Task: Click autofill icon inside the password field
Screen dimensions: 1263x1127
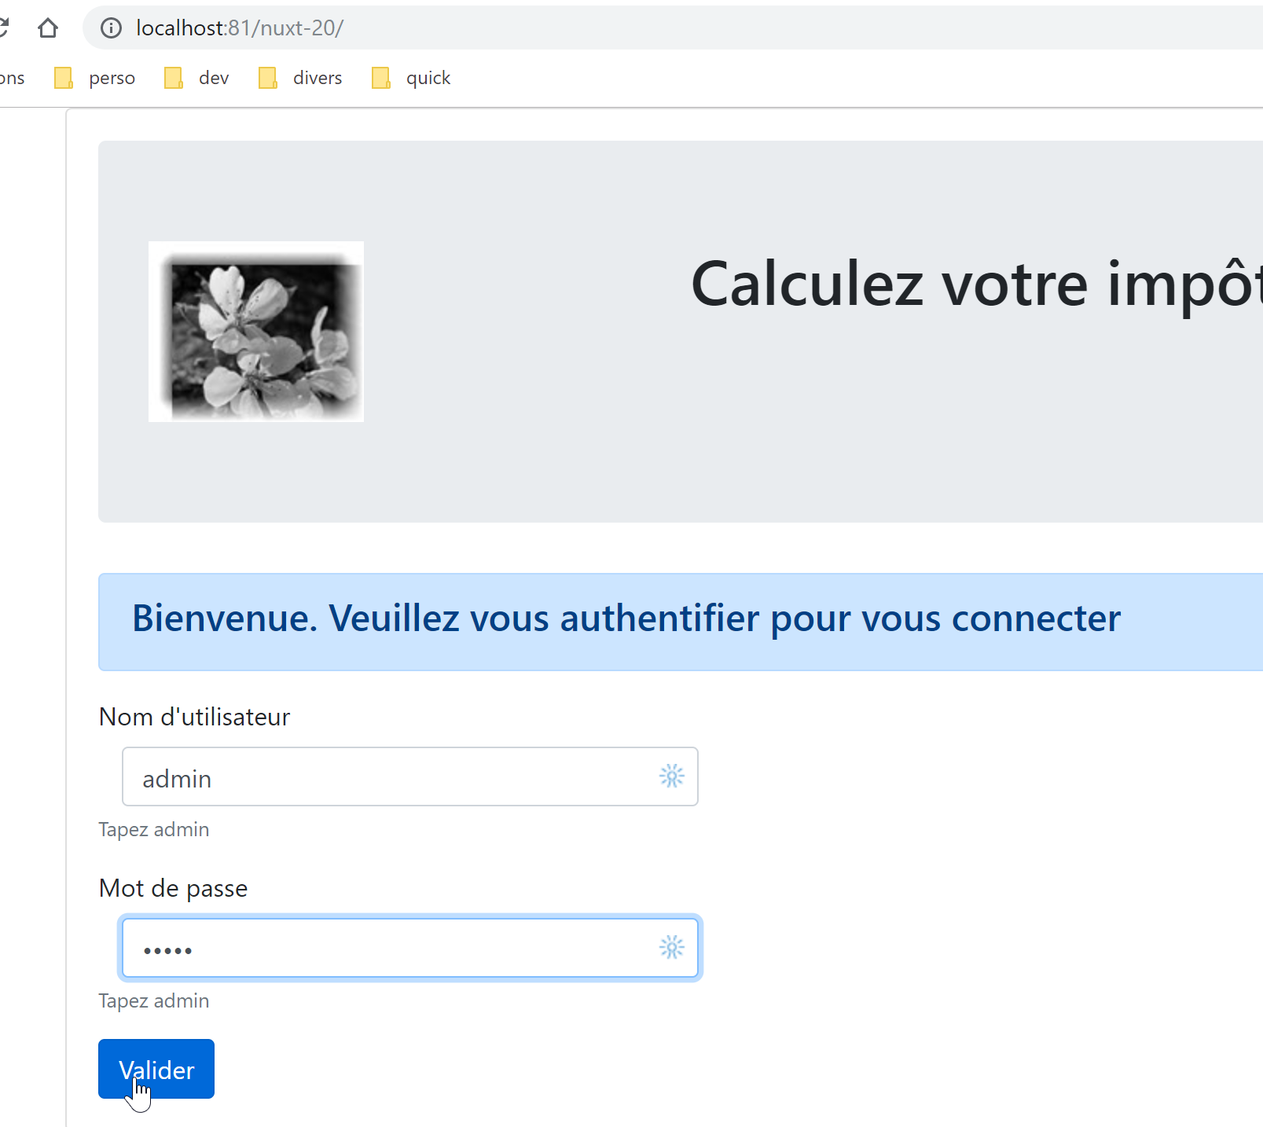Action: pyautogui.click(x=671, y=948)
